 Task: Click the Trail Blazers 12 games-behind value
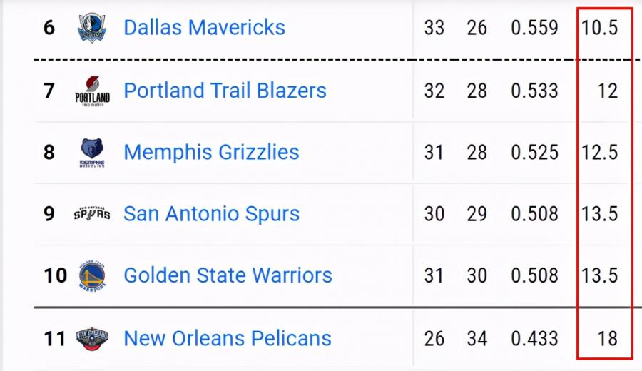[607, 91]
